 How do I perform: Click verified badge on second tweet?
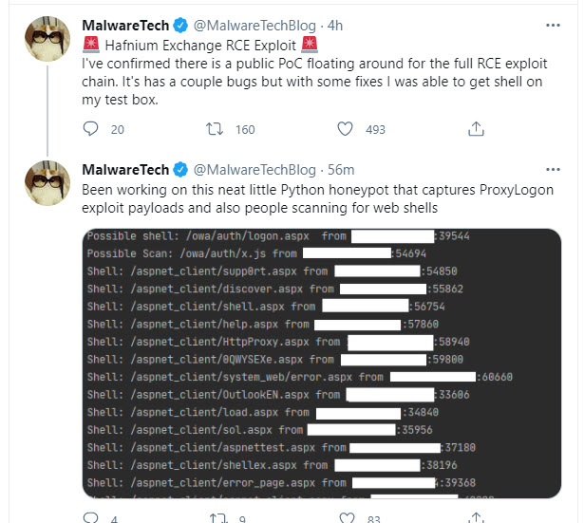(x=181, y=170)
